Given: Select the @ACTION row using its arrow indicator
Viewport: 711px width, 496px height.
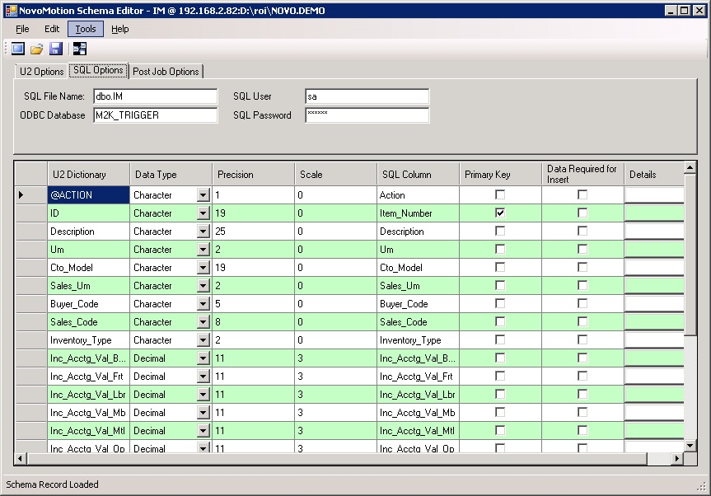Looking at the screenshot, I should point(21,195).
